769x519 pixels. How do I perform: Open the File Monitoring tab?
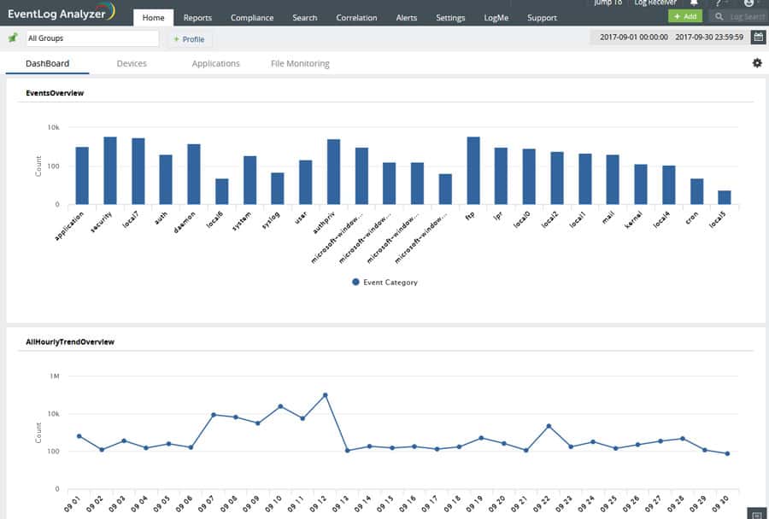point(301,62)
